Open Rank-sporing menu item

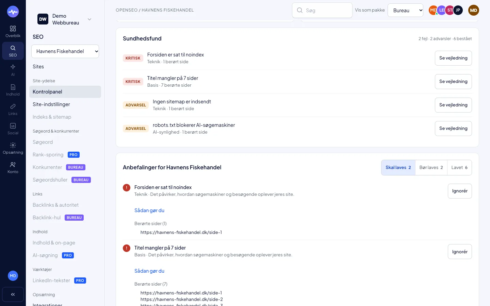coord(65,155)
